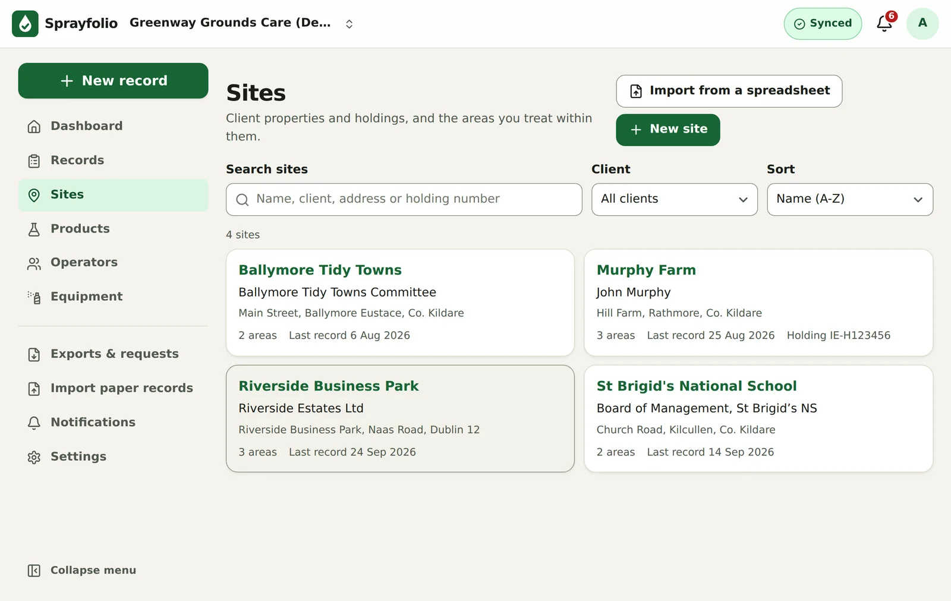Image resolution: width=951 pixels, height=601 pixels.
Task: Click the New record button
Action: (113, 81)
